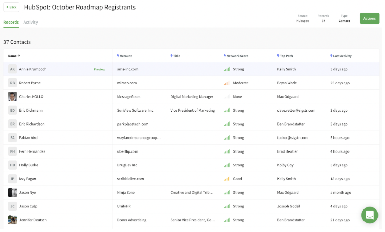Click Jason Culp's JC avatar

(x=12, y=206)
